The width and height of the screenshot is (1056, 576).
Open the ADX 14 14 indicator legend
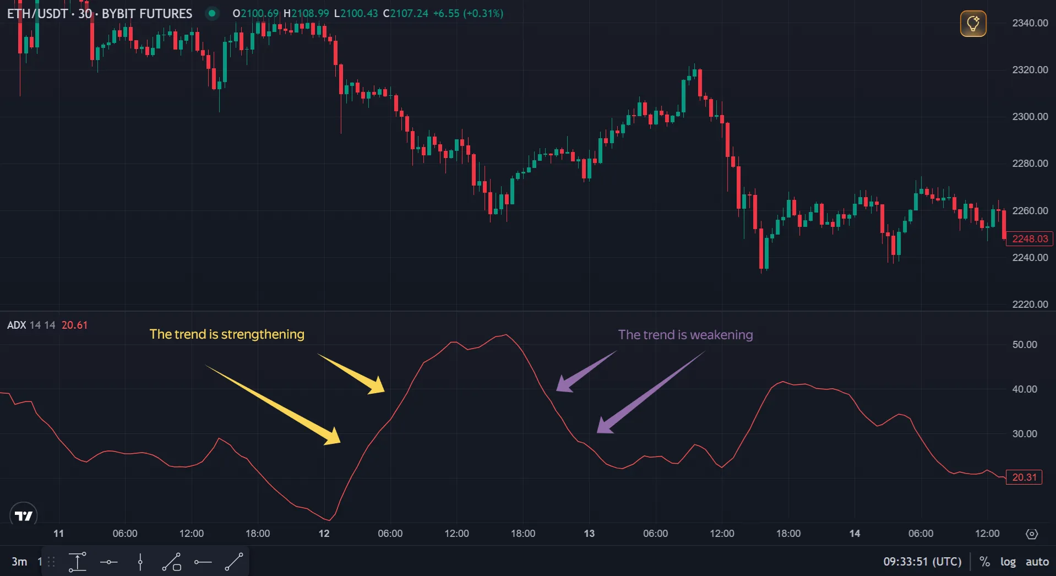coord(31,325)
